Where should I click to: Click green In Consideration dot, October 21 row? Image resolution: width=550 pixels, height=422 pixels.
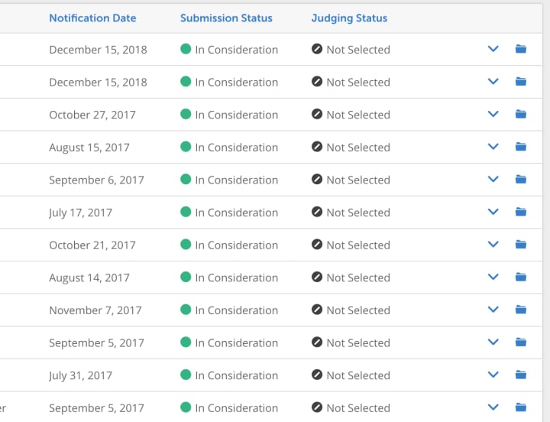point(186,245)
